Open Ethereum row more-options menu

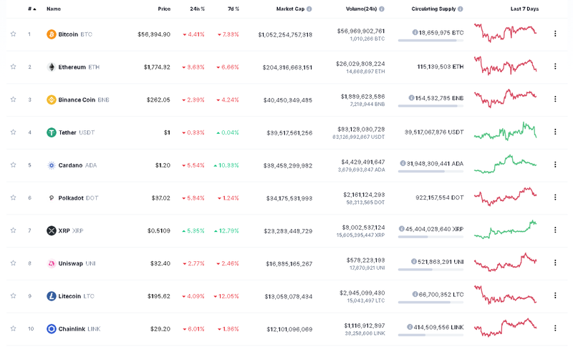pos(555,67)
